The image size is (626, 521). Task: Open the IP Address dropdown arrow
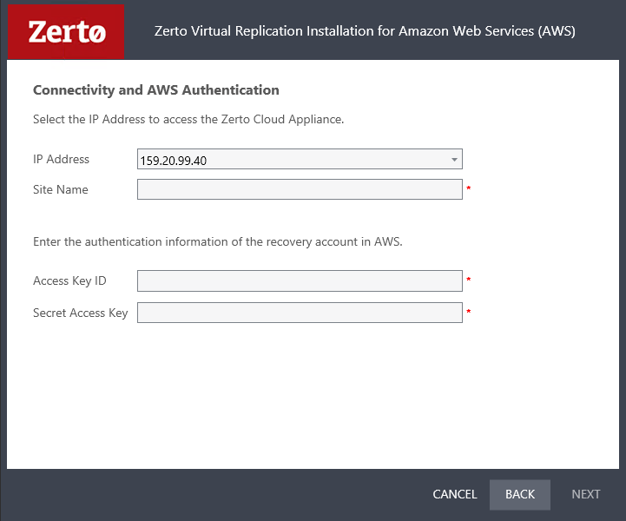coord(454,159)
